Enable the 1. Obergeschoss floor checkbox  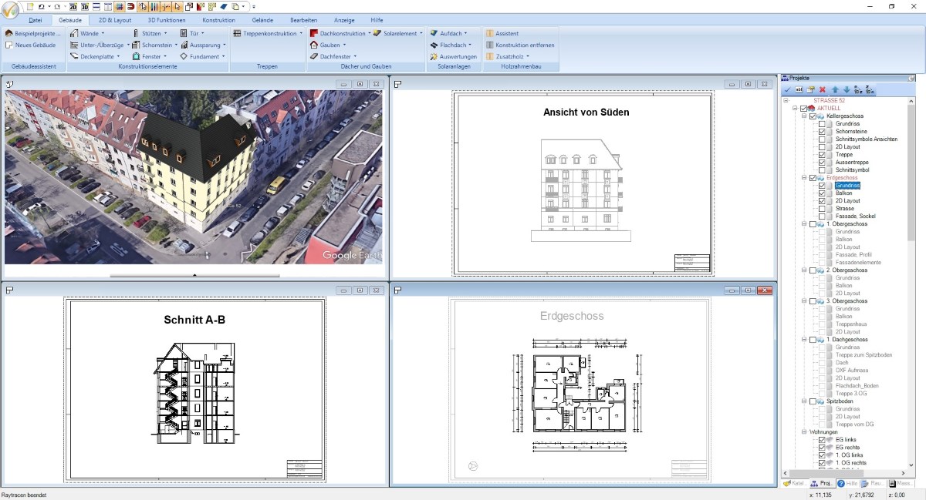[813, 224]
